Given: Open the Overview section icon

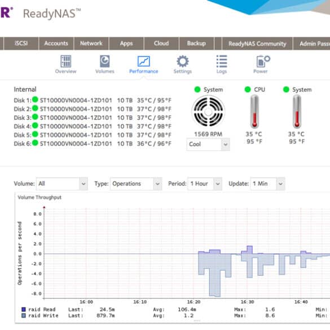Looking at the screenshot, I should click(x=65, y=61).
